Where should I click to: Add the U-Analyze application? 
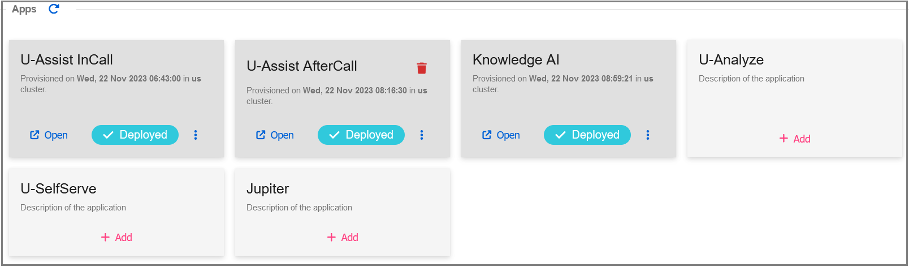[795, 139]
